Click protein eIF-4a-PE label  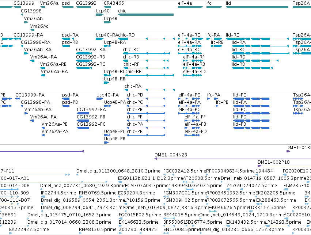click(x=189, y=95)
